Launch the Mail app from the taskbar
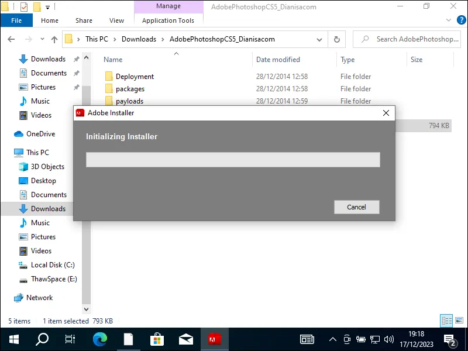Image resolution: width=468 pixels, height=351 pixels. point(186,339)
